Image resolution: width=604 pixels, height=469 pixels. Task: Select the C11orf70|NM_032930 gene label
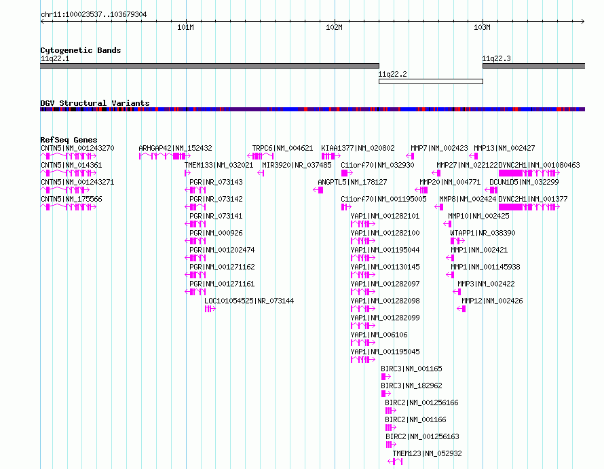377,165
